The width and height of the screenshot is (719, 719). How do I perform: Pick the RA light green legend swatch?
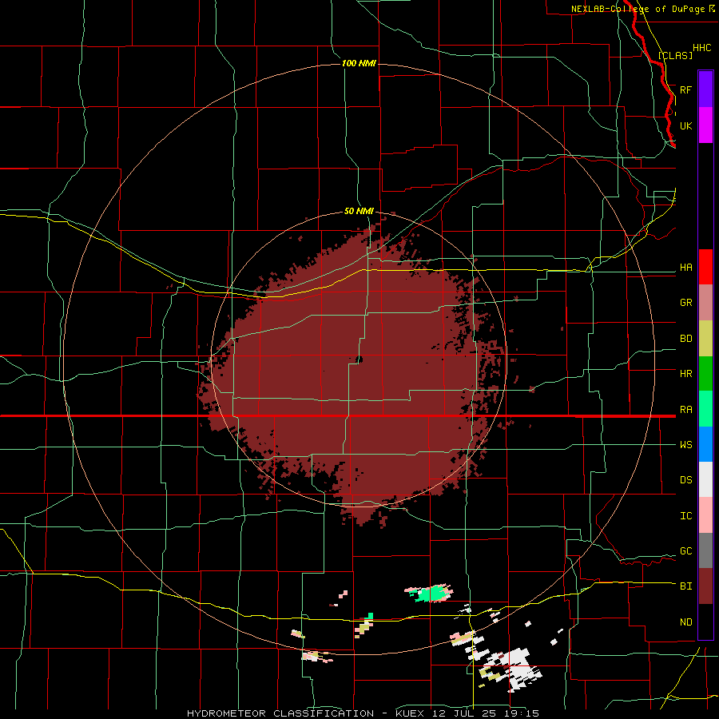click(705, 409)
